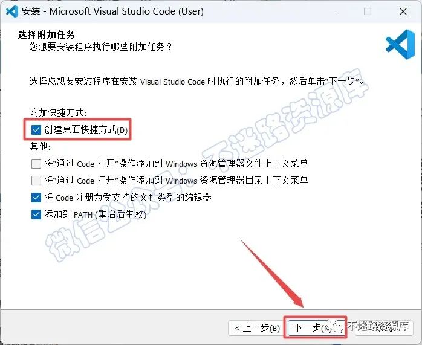Click the 其他 section label
The width and height of the screenshot is (422, 345).
[x=41, y=146]
